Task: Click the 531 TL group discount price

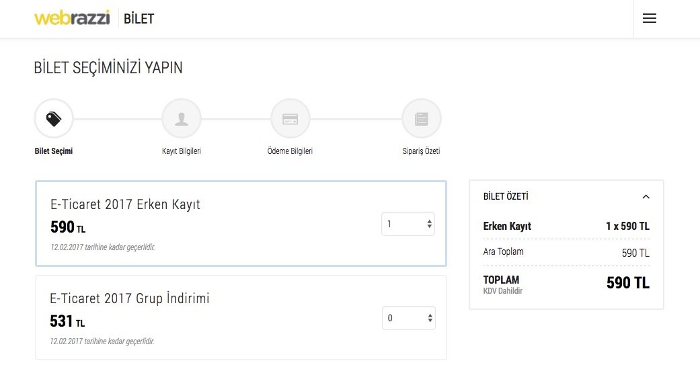Action: [x=67, y=321]
